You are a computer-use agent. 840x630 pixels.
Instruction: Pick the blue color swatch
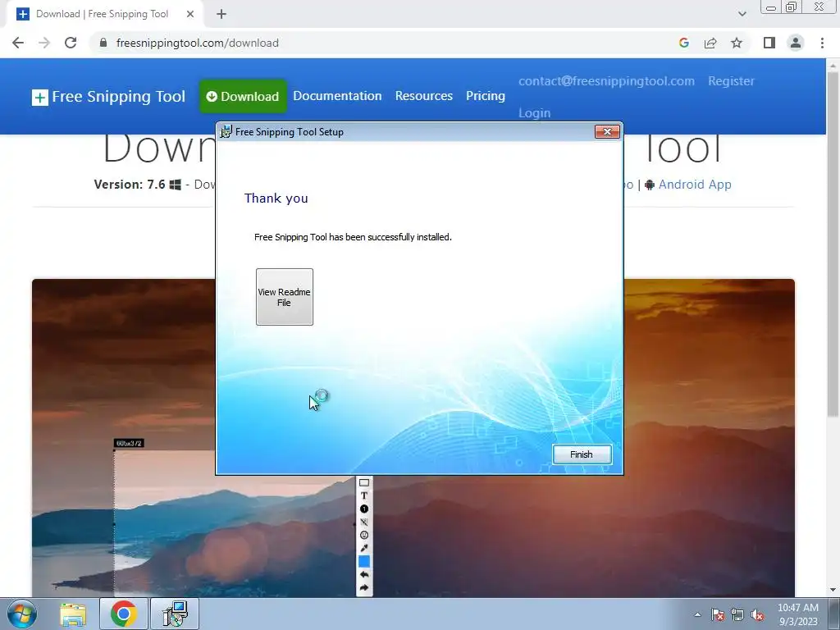364,561
